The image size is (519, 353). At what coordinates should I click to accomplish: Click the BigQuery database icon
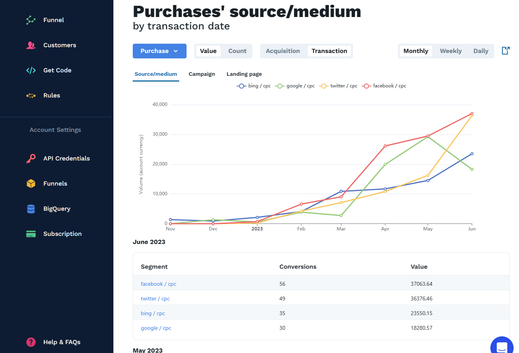(31, 208)
